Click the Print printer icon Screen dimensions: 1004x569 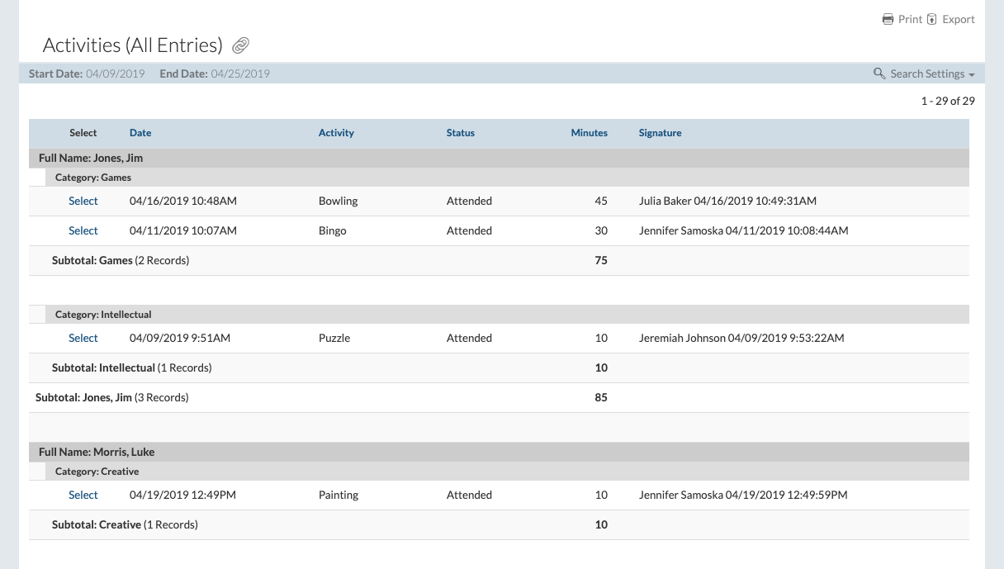(888, 19)
